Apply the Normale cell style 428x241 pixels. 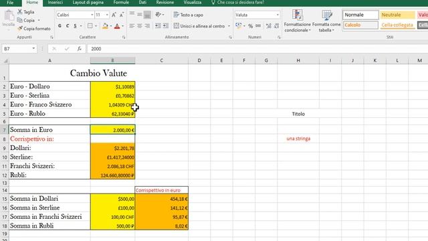(360, 15)
